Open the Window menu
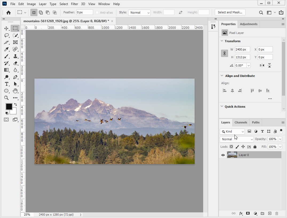 [104, 4]
